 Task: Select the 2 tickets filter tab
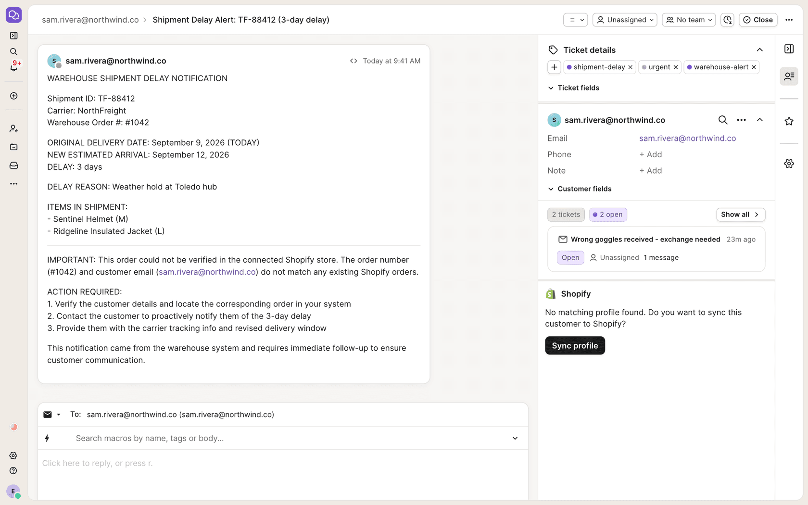pos(566,215)
